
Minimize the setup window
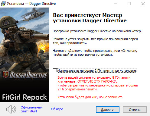pyautogui.click(x=116, y=4)
